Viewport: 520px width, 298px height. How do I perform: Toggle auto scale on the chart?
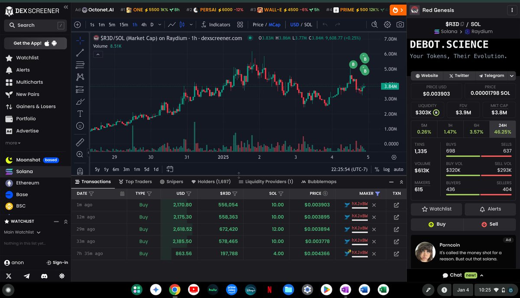(399, 169)
